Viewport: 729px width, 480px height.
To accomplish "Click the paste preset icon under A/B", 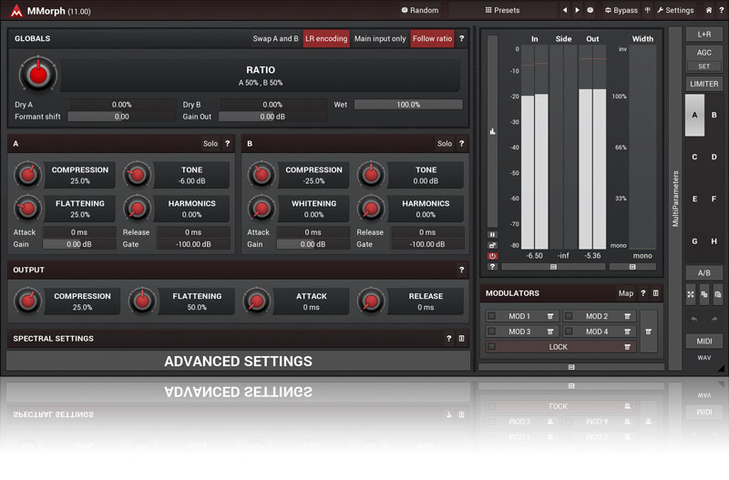I will click(x=718, y=294).
